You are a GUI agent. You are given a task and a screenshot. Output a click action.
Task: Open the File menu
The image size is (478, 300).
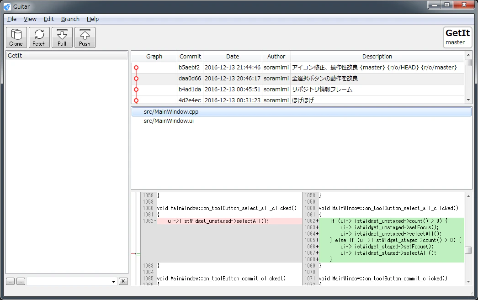[12, 19]
